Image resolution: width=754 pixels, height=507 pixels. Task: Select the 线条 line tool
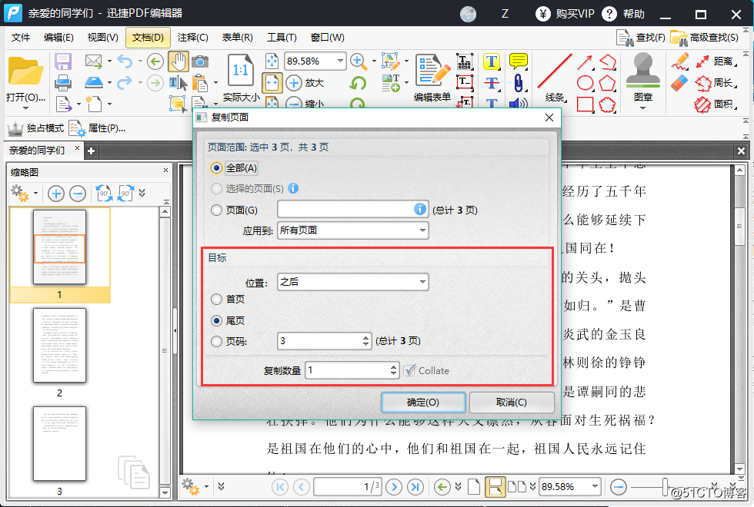(555, 78)
